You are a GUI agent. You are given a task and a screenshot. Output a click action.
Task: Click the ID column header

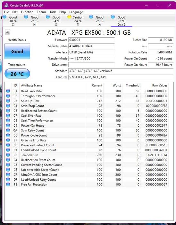[x=15, y=85]
